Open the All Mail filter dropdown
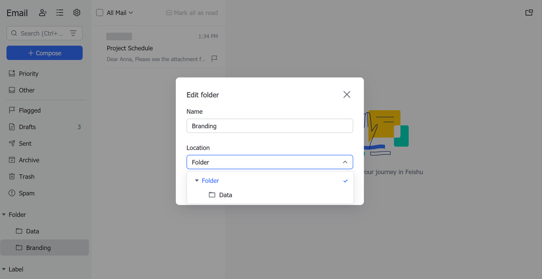Viewport: 542px width, 279px height. [x=120, y=13]
